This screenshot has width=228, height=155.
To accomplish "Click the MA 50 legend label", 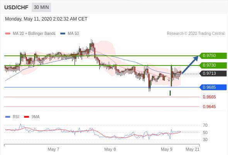I will (x=73, y=34).
